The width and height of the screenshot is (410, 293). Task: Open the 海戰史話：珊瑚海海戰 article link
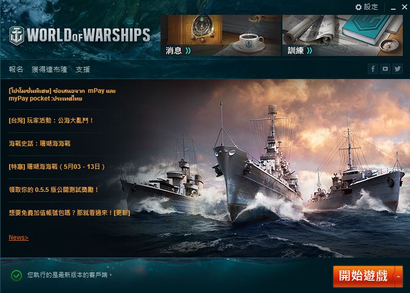(40, 144)
